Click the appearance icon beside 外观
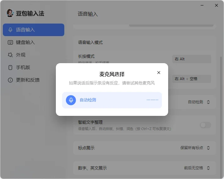Image resolution: width=224 pixels, height=179 pixels. (10, 55)
